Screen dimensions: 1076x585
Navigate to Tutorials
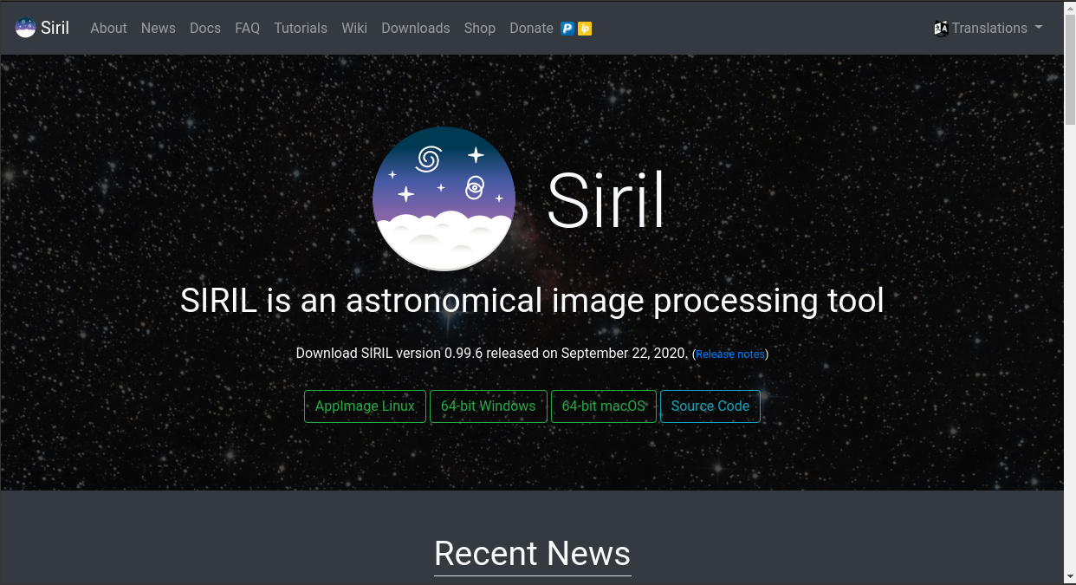pyautogui.click(x=301, y=28)
